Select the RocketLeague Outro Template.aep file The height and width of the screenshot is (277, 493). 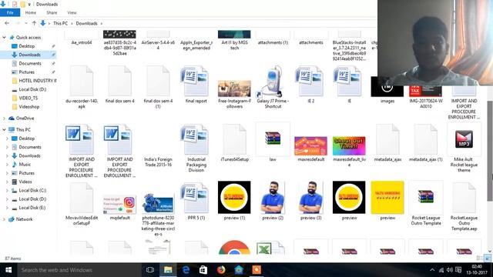click(464, 198)
